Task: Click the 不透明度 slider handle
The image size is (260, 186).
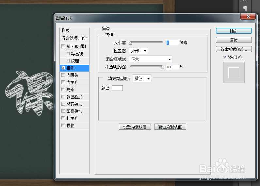Action: 163,67
